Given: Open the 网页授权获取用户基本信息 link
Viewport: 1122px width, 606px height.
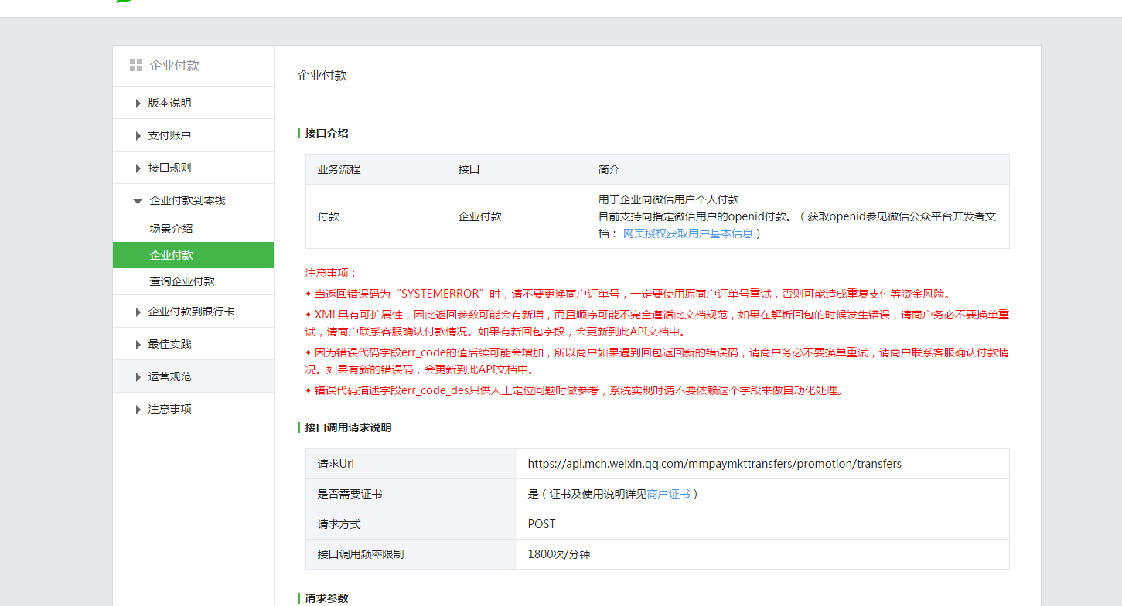Looking at the screenshot, I should click(x=687, y=233).
